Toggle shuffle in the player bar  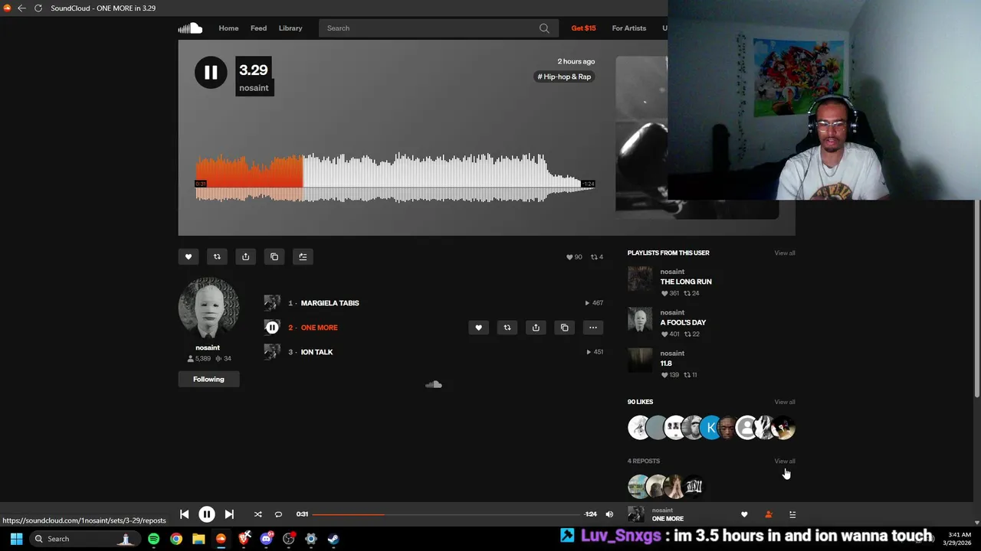pyautogui.click(x=258, y=514)
